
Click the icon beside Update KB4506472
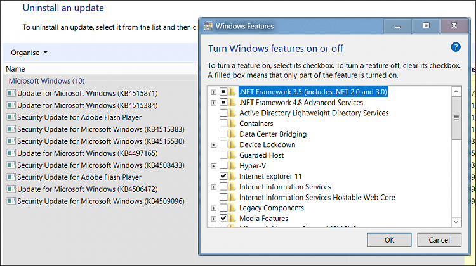pos(11,189)
